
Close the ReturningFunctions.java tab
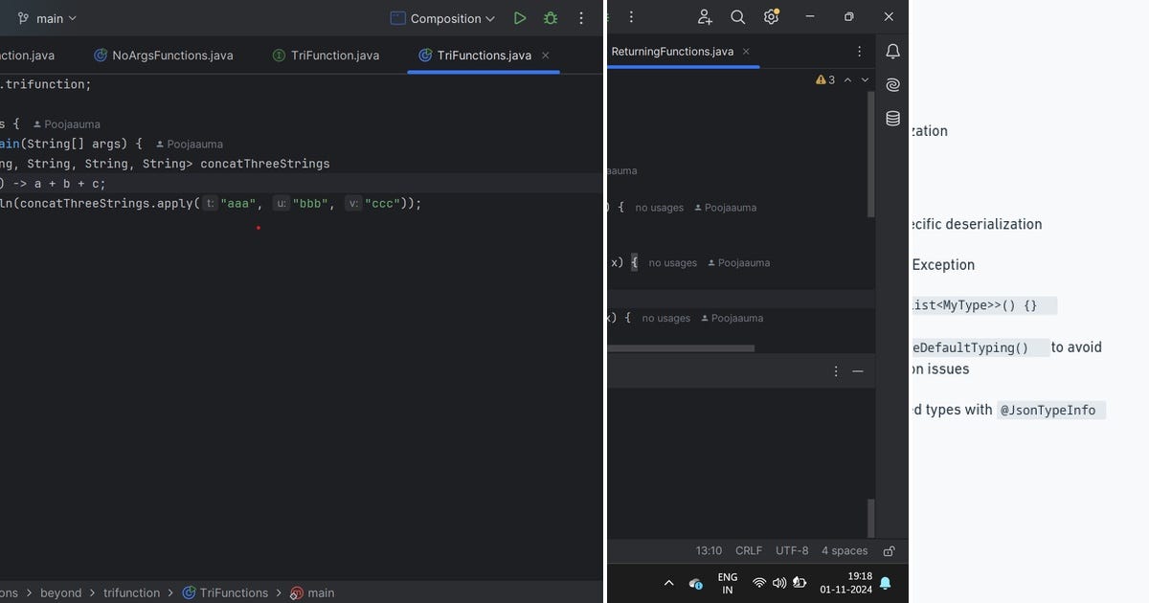[x=746, y=52]
